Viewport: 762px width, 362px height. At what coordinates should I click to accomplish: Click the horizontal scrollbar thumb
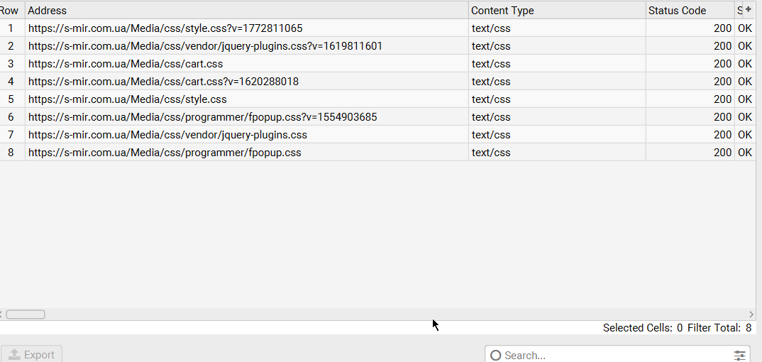click(x=26, y=314)
